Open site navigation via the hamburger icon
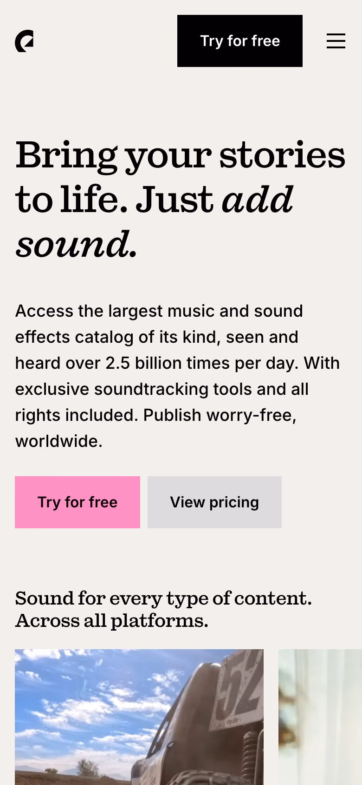This screenshot has width=362, height=785. point(336,41)
